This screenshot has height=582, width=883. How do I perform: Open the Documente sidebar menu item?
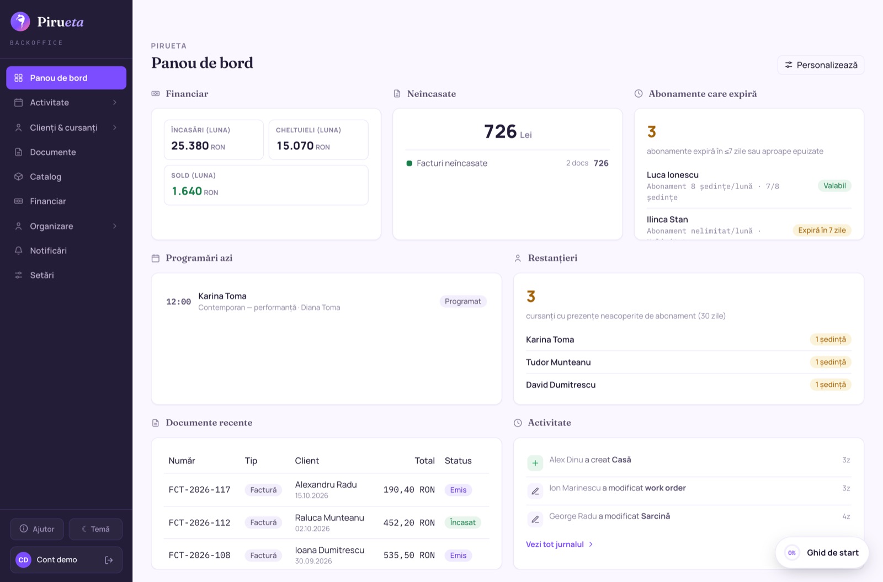66,152
